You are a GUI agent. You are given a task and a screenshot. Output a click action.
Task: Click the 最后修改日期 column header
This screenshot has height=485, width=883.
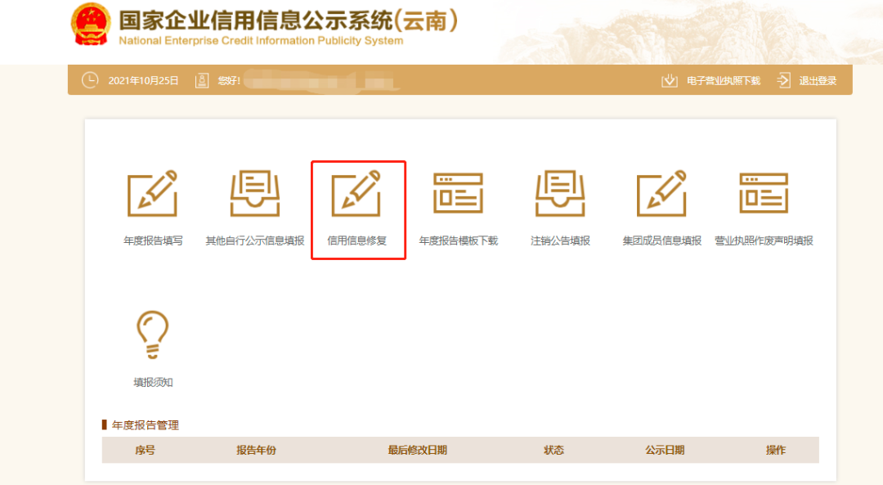pos(417,450)
